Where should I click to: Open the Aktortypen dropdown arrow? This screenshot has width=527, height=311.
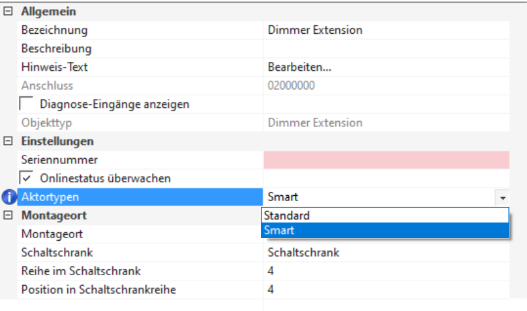pyautogui.click(x=502, y=197)
